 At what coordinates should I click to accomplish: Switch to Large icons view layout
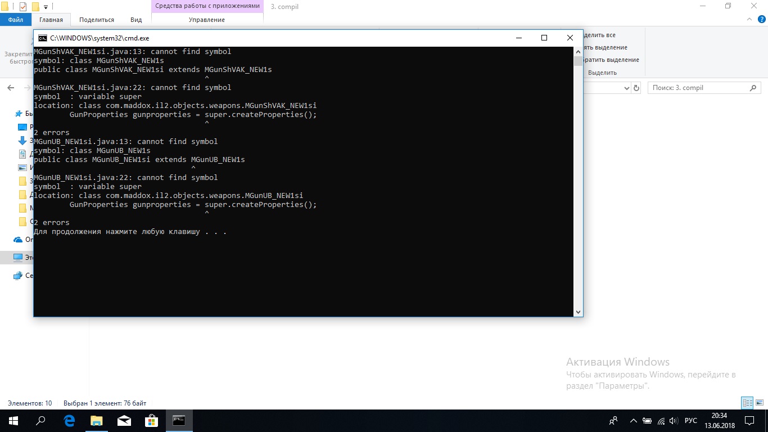pyautogui.click(x=758, y=403)
